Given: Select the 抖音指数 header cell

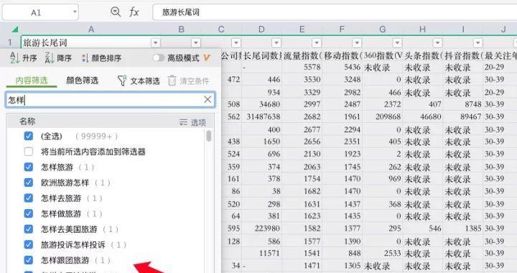Looking at the screenshot, I should [463, 56].
